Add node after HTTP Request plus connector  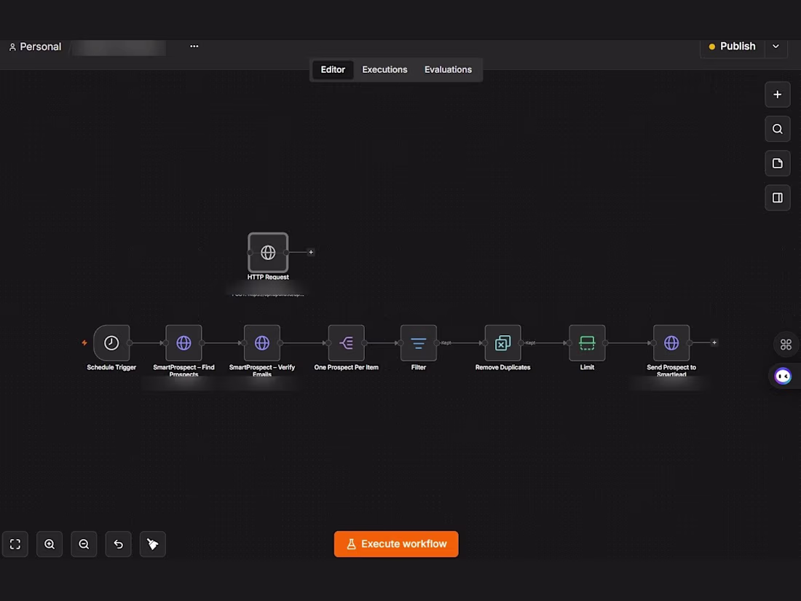click(311, 252)
